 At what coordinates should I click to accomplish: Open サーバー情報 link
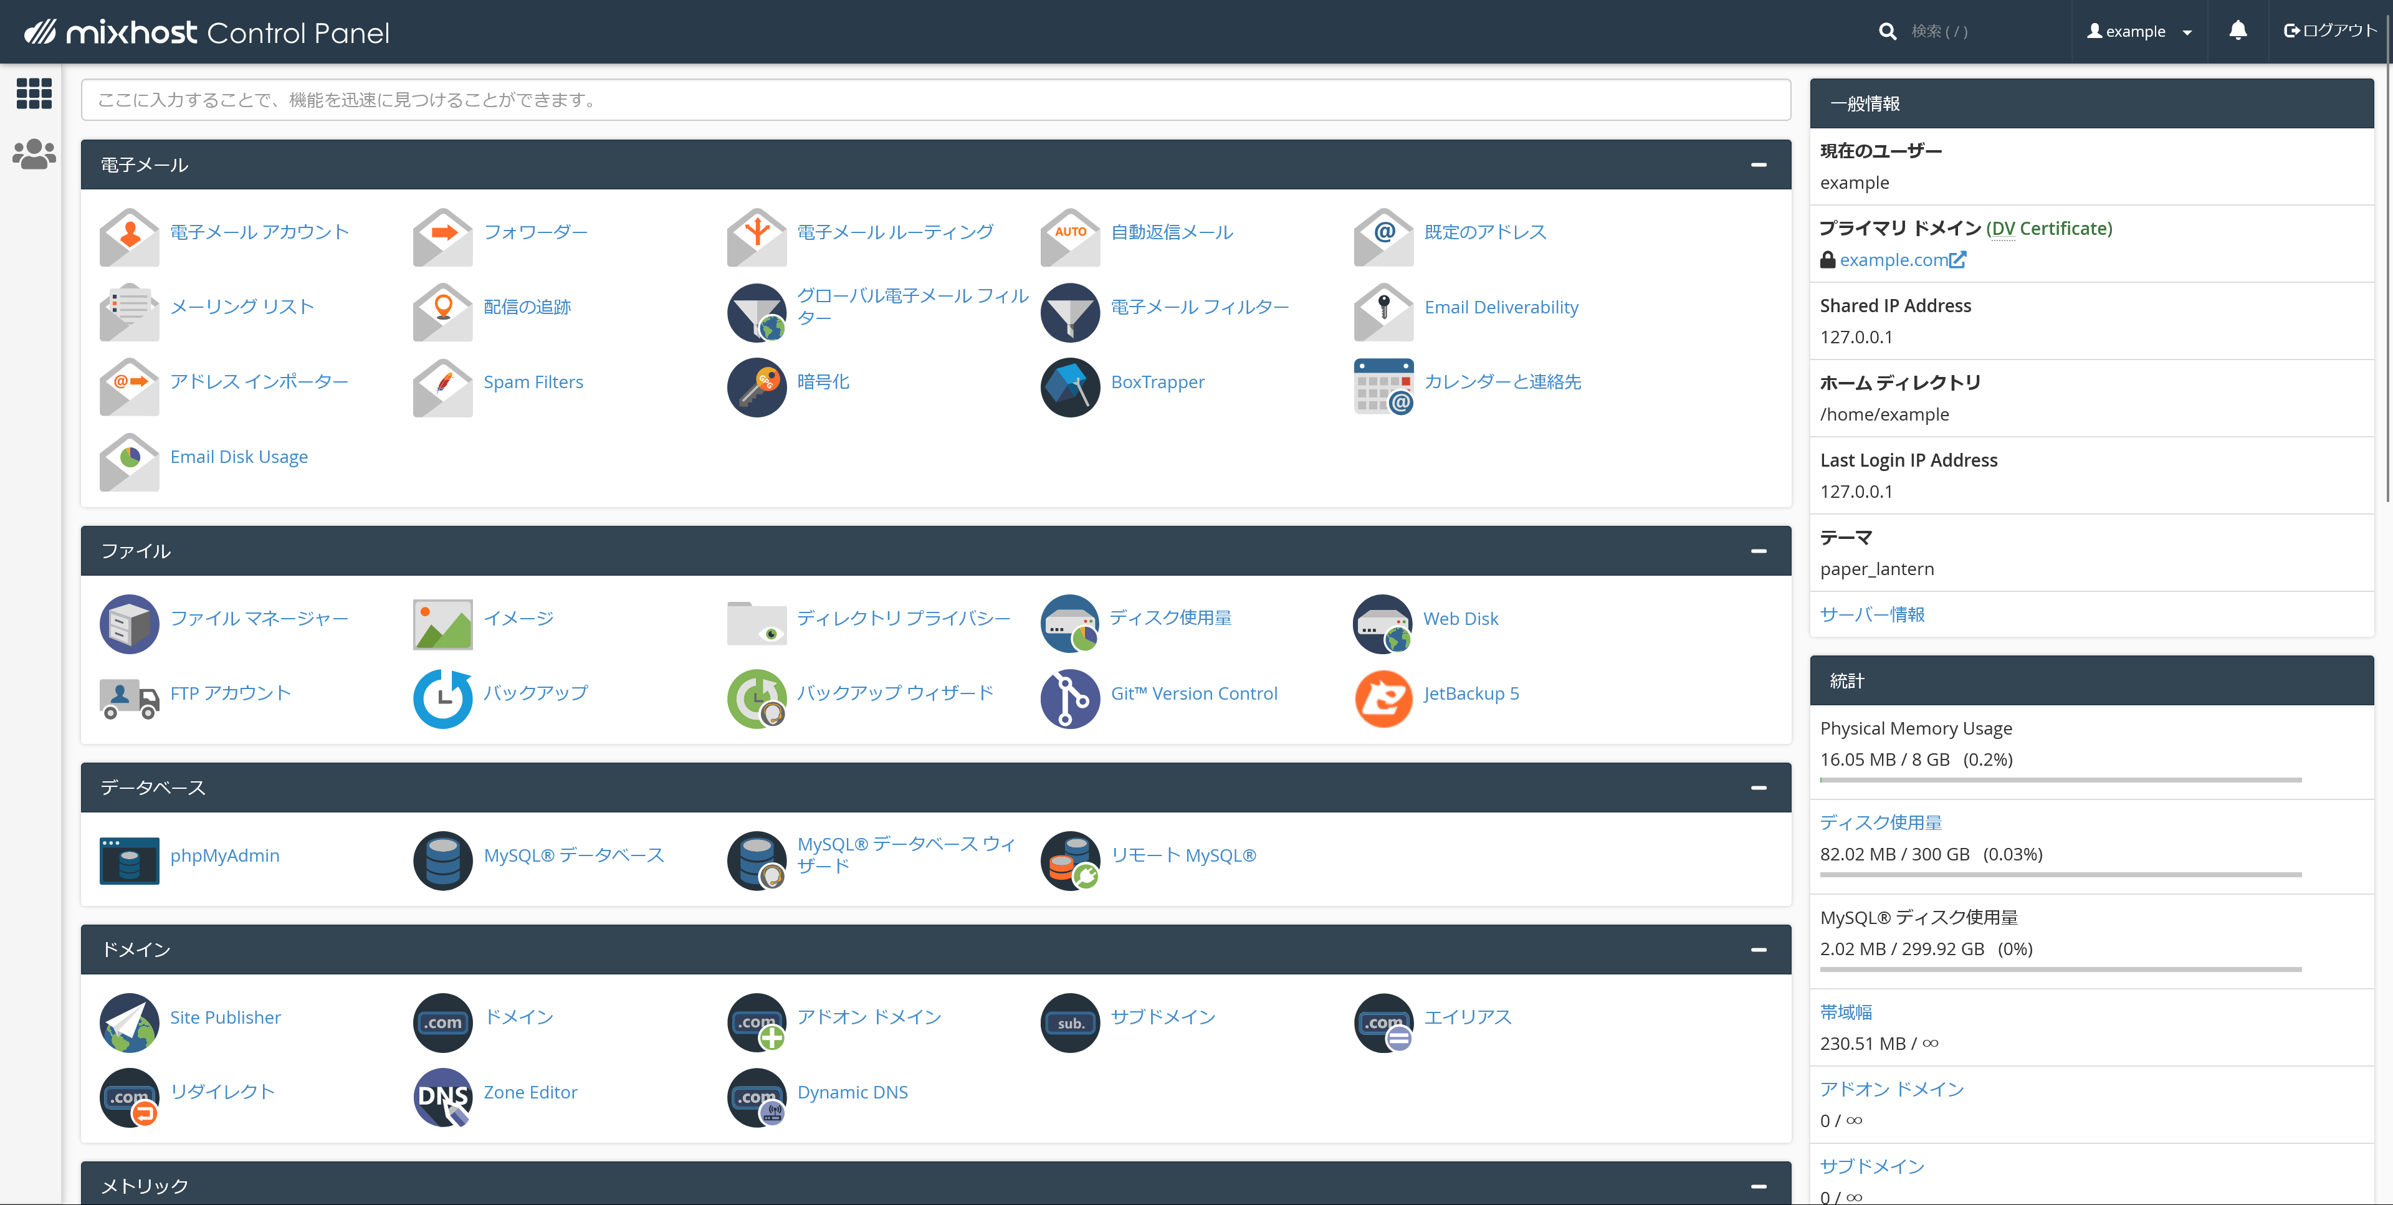click(x=1872, y=614)
